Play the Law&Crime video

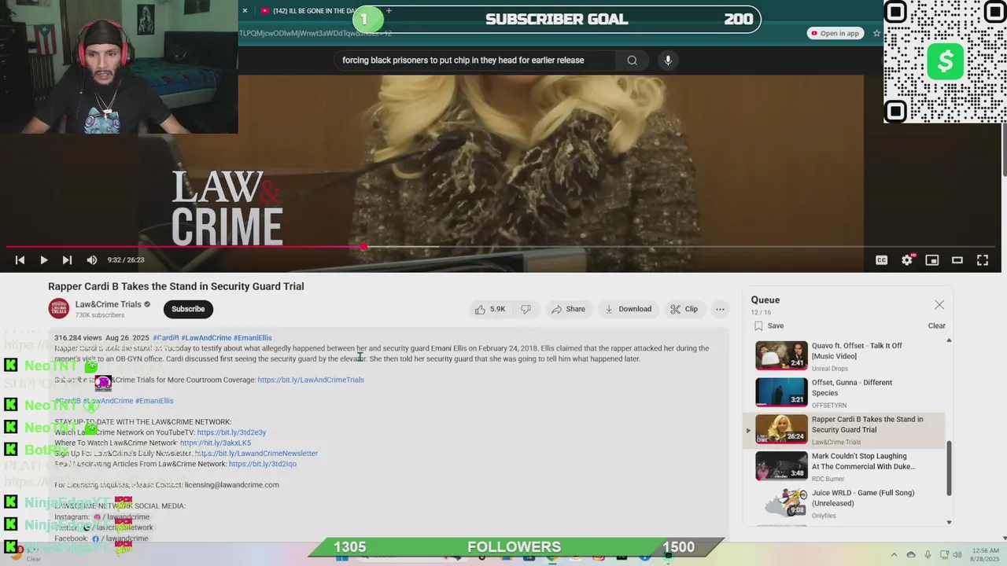(x=44, y=260)
